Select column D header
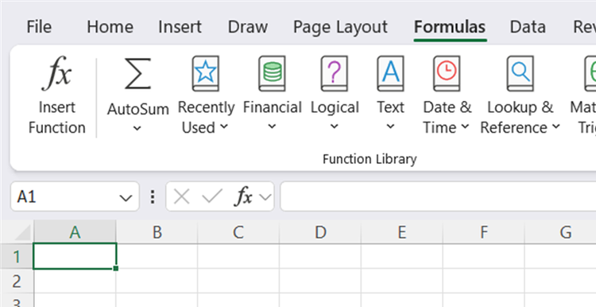596x307 pixels. coord(320,231)
